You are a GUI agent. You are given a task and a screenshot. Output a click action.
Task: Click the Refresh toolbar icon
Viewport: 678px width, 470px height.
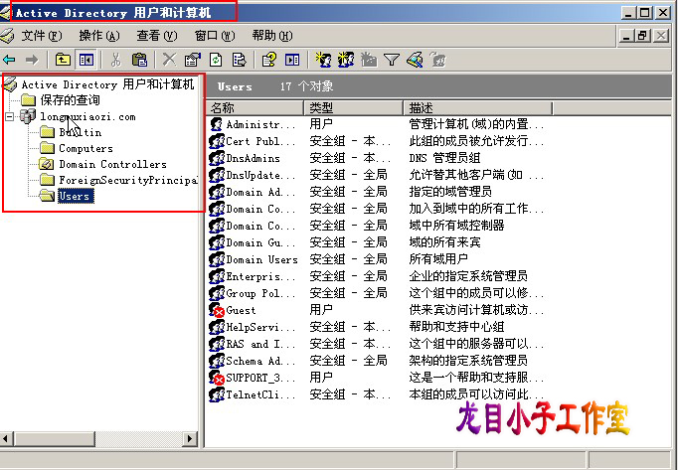(216, 60)
